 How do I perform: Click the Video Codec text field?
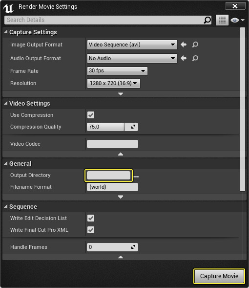tap(112, 144)
